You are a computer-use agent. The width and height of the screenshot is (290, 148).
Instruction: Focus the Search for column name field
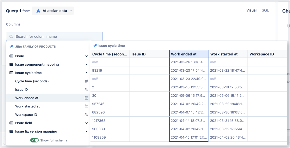coord(54,36)
